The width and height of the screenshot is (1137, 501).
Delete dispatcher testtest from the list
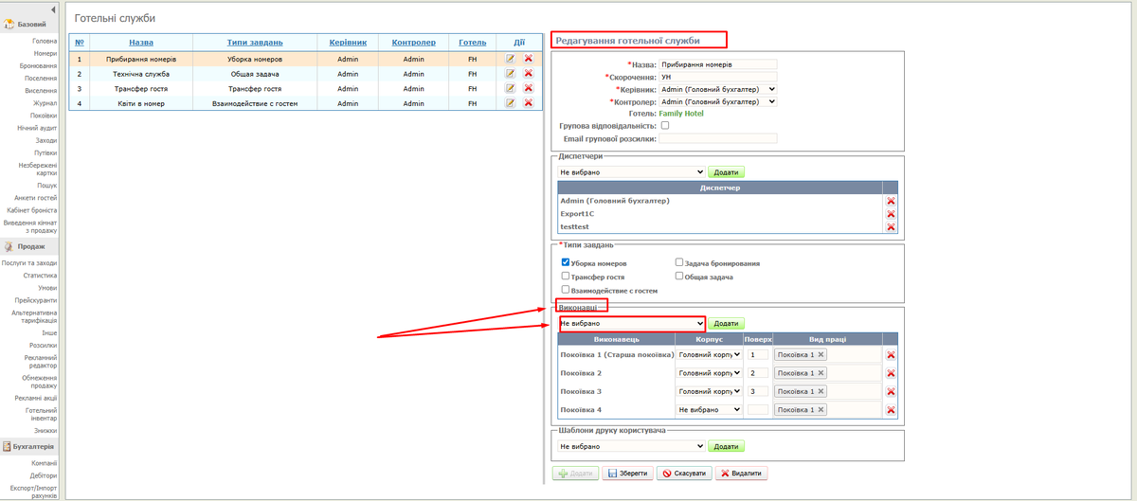[x=891, y=227]
